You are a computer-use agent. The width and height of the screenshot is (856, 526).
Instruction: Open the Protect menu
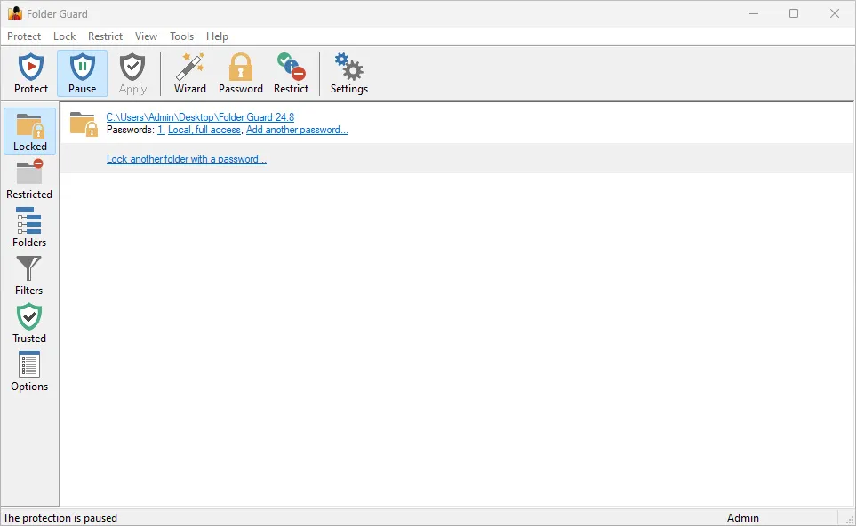(x=24, y=36)
